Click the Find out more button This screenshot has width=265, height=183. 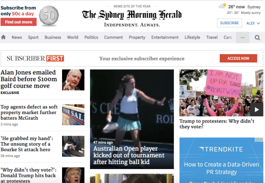click(19, 22)
